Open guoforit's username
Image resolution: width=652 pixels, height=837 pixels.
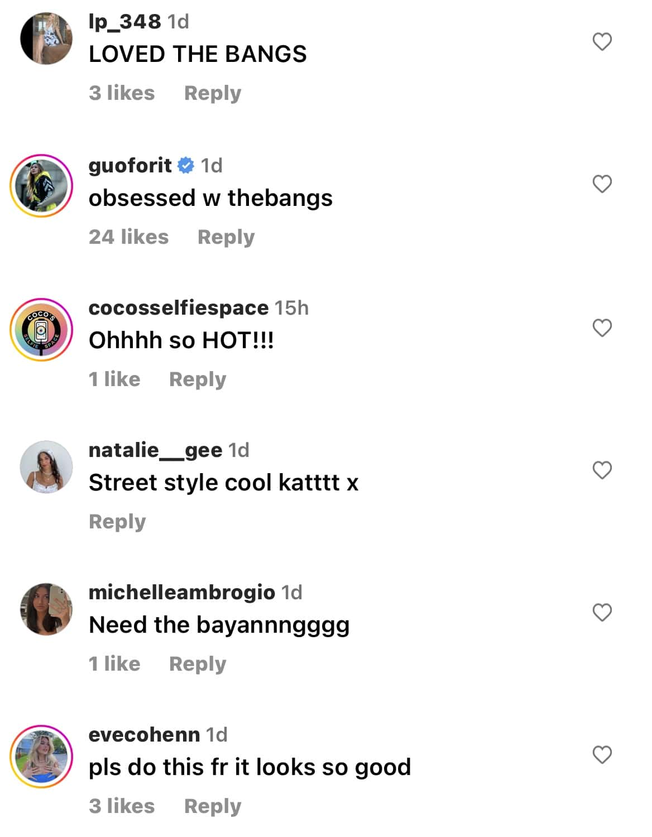[x=129, y=165]
